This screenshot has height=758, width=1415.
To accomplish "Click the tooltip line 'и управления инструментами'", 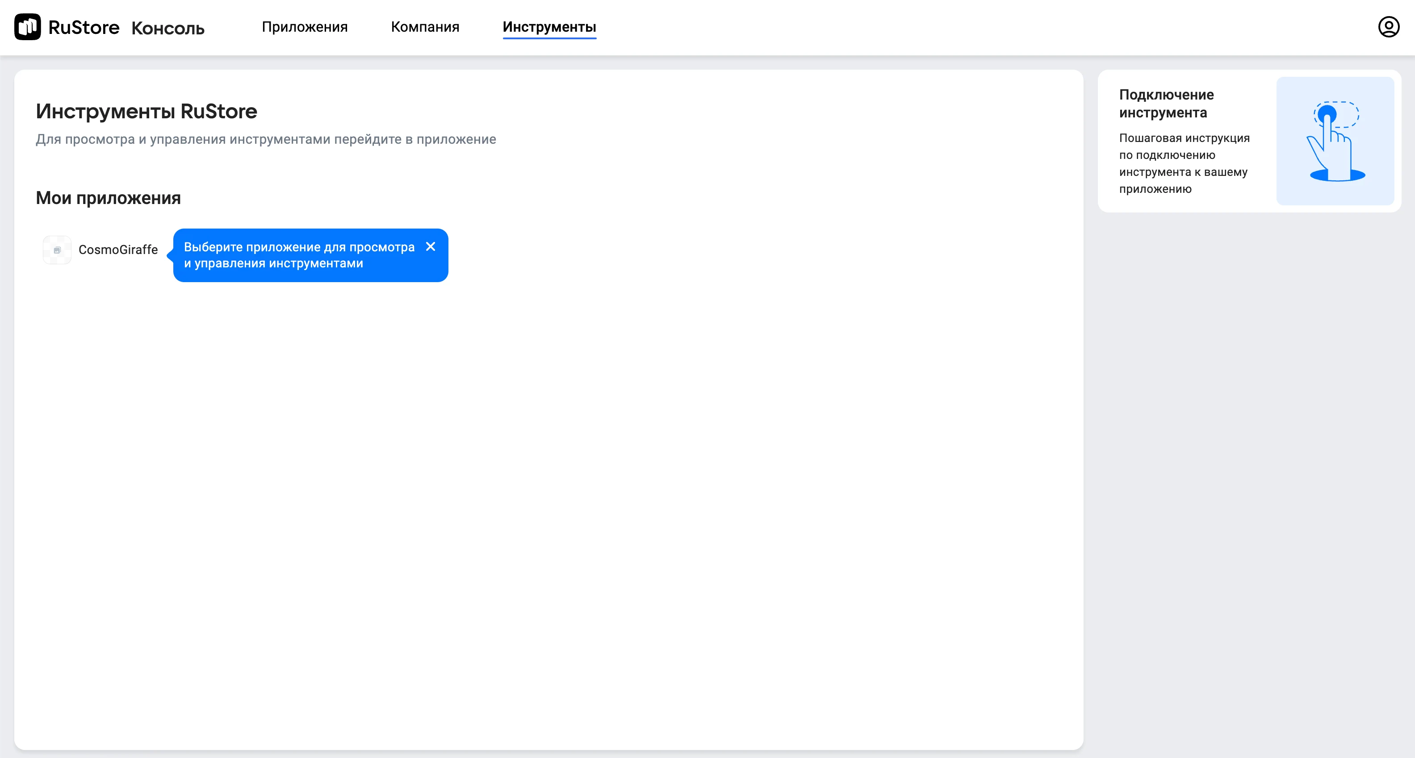I will coord(273,263).
